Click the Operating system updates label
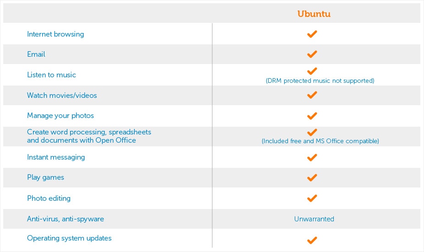 (x=69, y=238)
